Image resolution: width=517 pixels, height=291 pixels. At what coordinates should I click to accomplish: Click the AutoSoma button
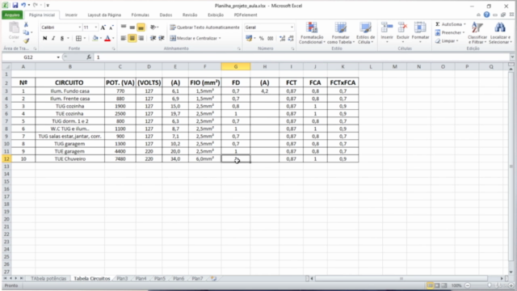(451, 24)
